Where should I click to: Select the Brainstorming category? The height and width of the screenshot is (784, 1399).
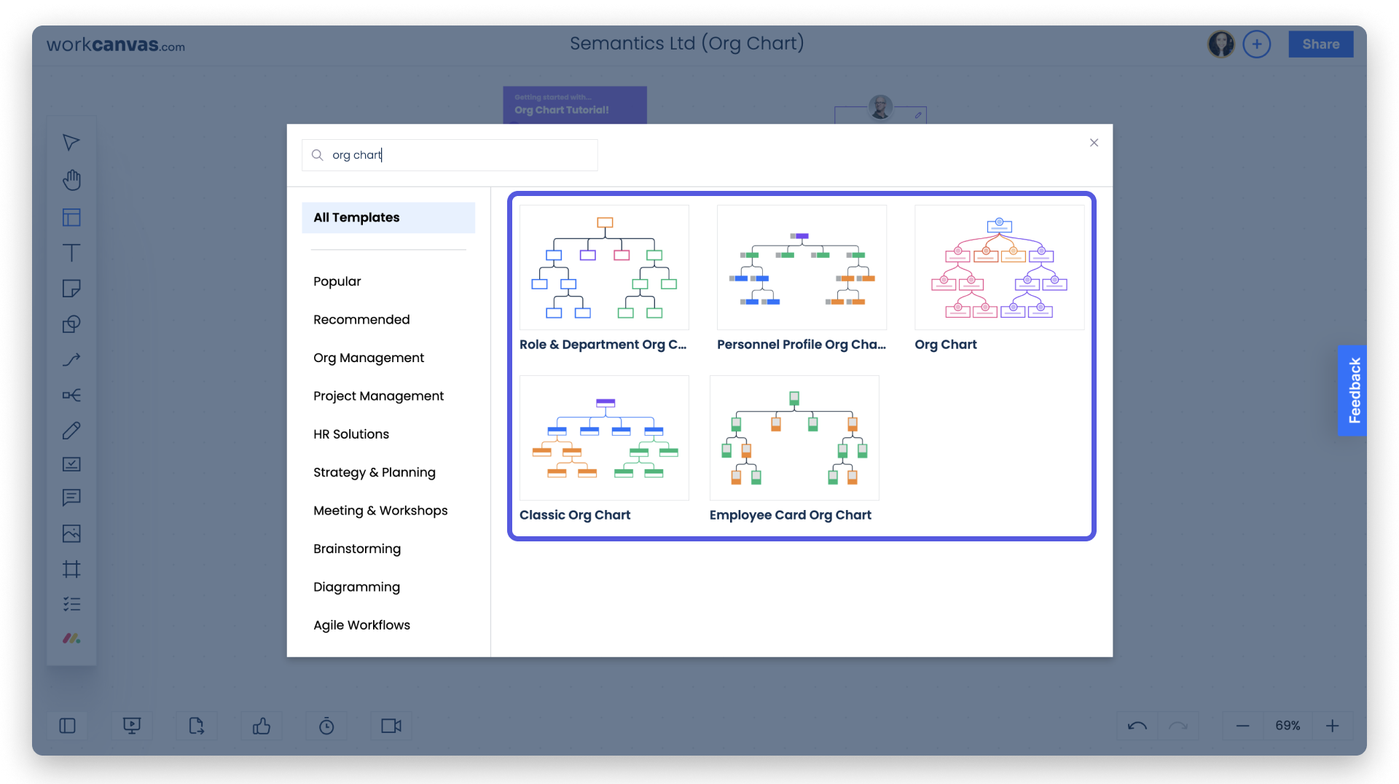point(357,549)
